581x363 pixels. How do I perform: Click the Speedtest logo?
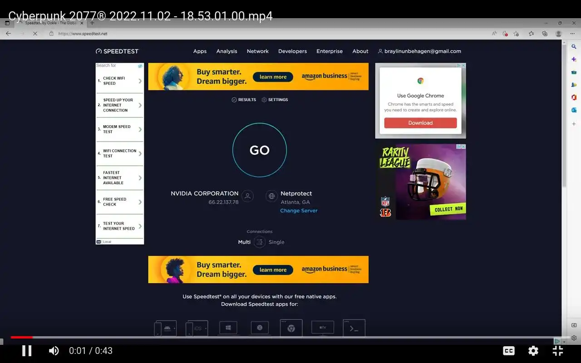(117, 51)
